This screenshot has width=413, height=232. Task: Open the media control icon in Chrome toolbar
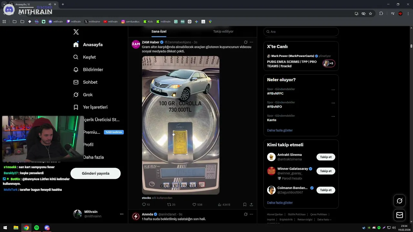tap(393, 14)
